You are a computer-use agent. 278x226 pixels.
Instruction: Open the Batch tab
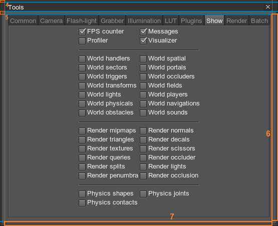259,20
